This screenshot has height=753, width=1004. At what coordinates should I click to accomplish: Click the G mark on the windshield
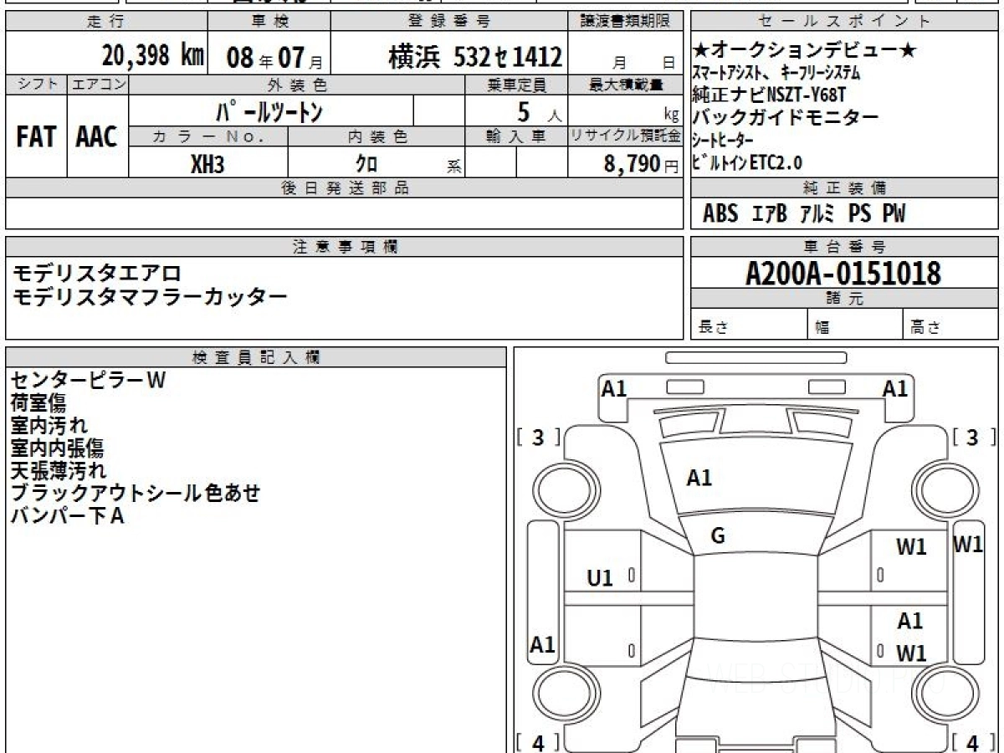717,536
